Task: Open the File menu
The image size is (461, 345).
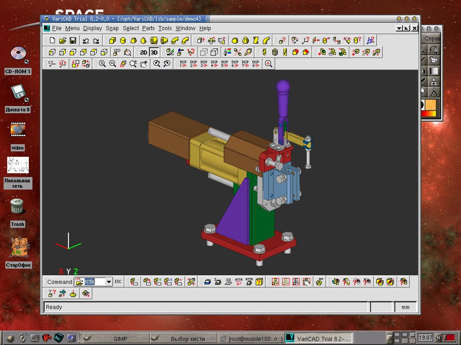Action: 57,28
